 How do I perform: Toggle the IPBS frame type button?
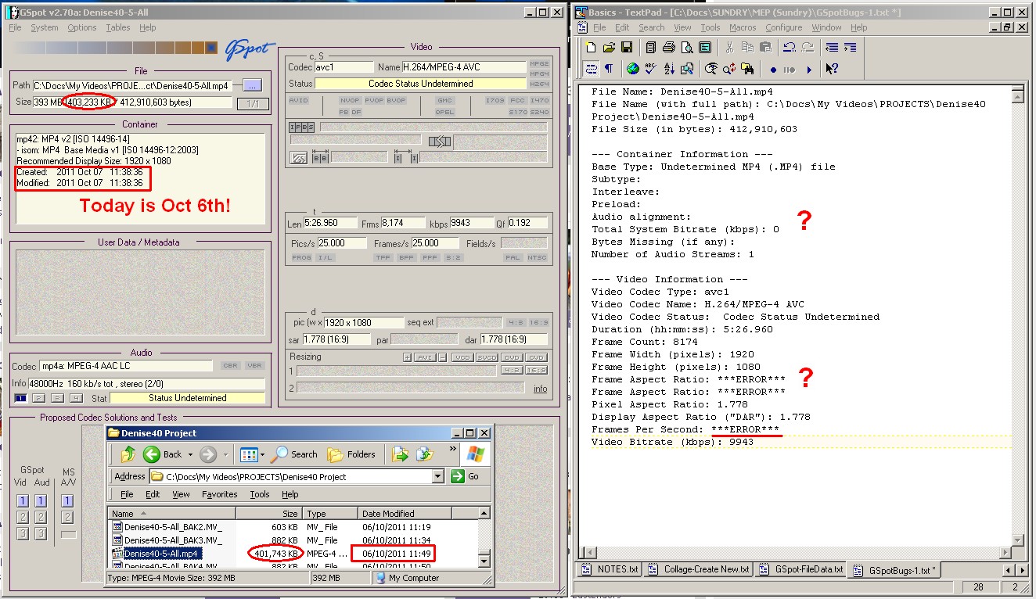(301, 127)
